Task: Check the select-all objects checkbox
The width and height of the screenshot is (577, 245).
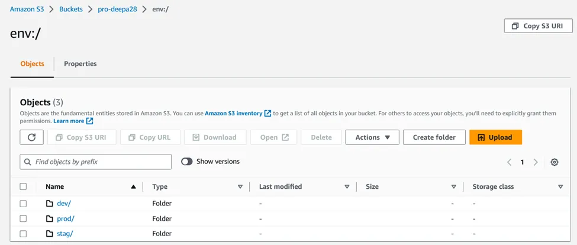Action: [23, 186]
